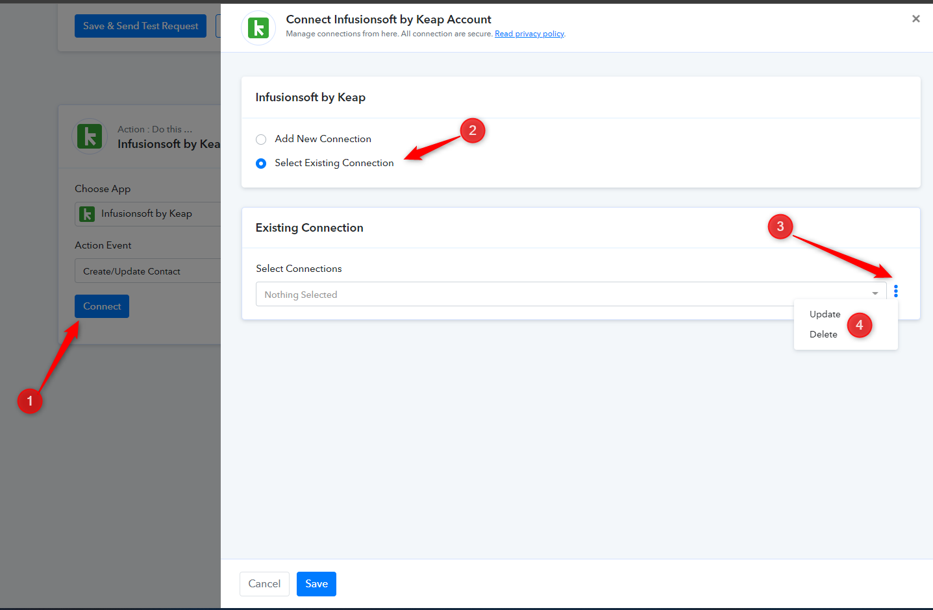This screenshot has height=610, width=933.
Task: Open the Action Event dropdown showing Create/Update Contact
Action: click(x=148, y=271)
